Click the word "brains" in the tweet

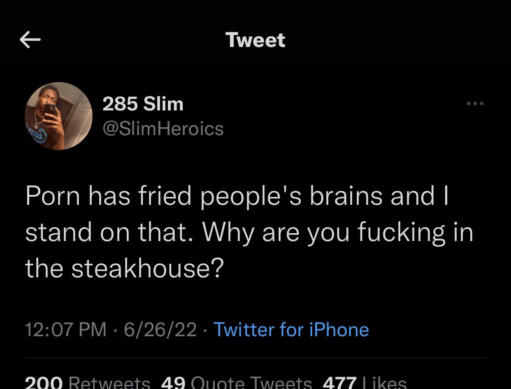tap(346, 196)
